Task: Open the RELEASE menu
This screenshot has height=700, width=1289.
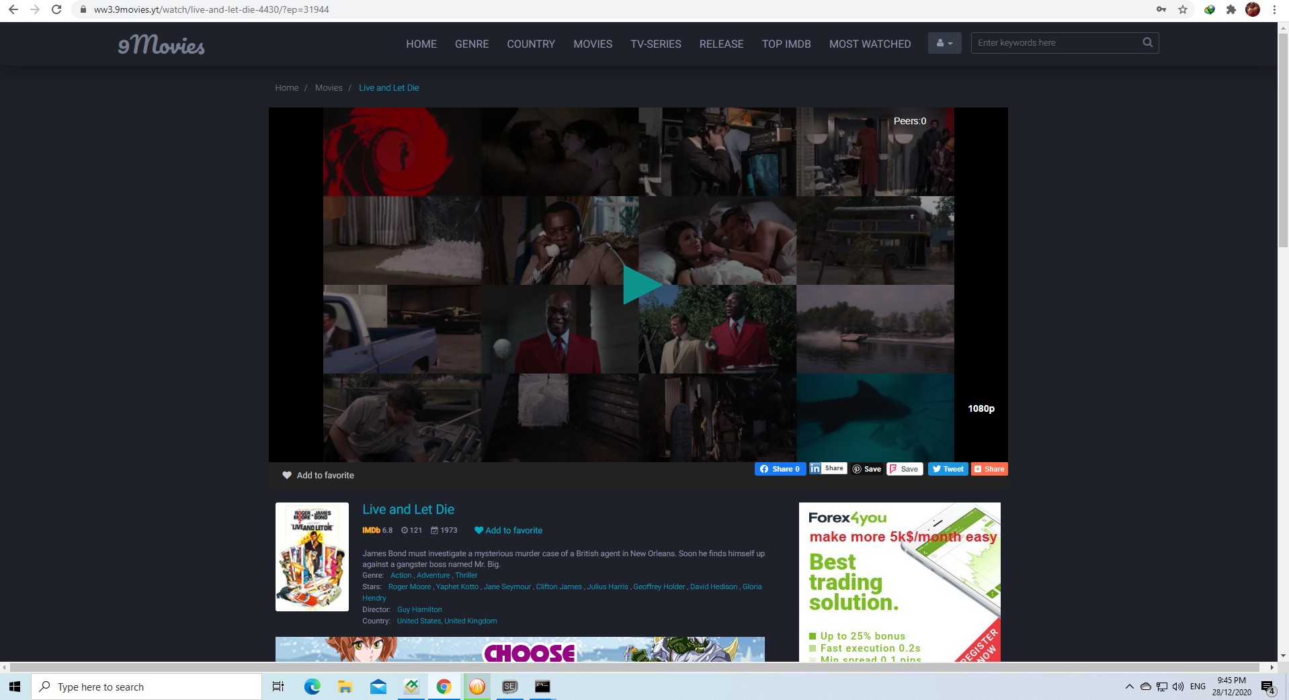Action: tap(722, 44)
